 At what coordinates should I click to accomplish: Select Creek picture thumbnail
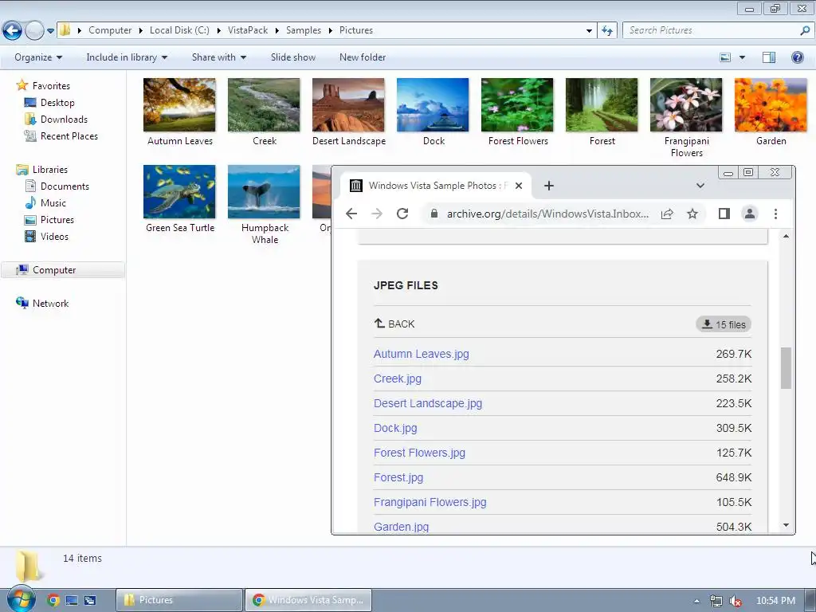[264, 105]
